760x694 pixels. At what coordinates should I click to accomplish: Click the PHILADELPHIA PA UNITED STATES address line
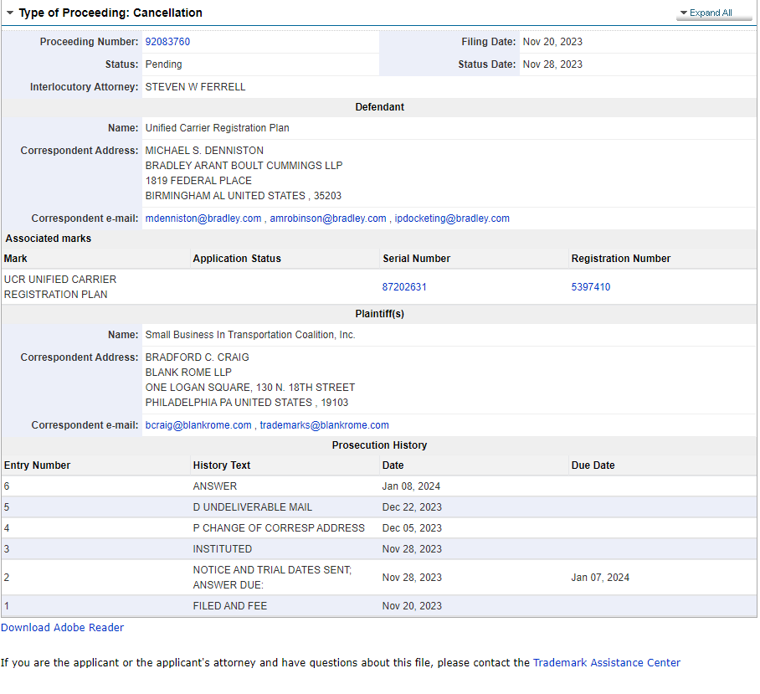click(x=247, y=403)
